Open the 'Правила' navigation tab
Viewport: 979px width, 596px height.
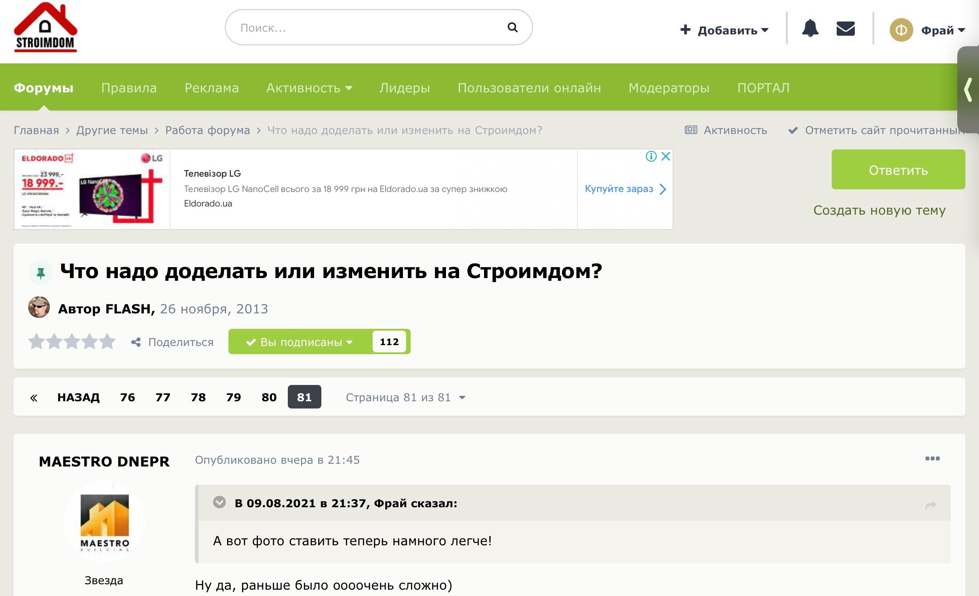click(129, 87)
